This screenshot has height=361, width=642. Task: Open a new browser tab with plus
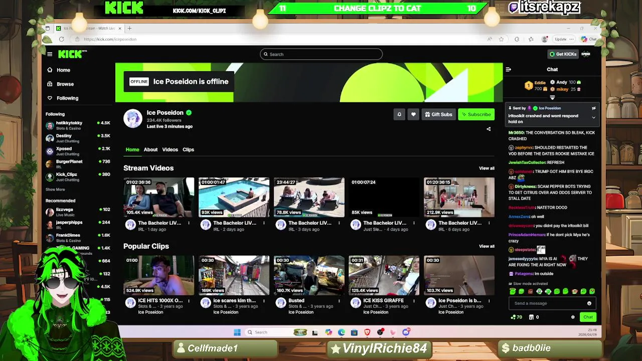tap(129, 29)
